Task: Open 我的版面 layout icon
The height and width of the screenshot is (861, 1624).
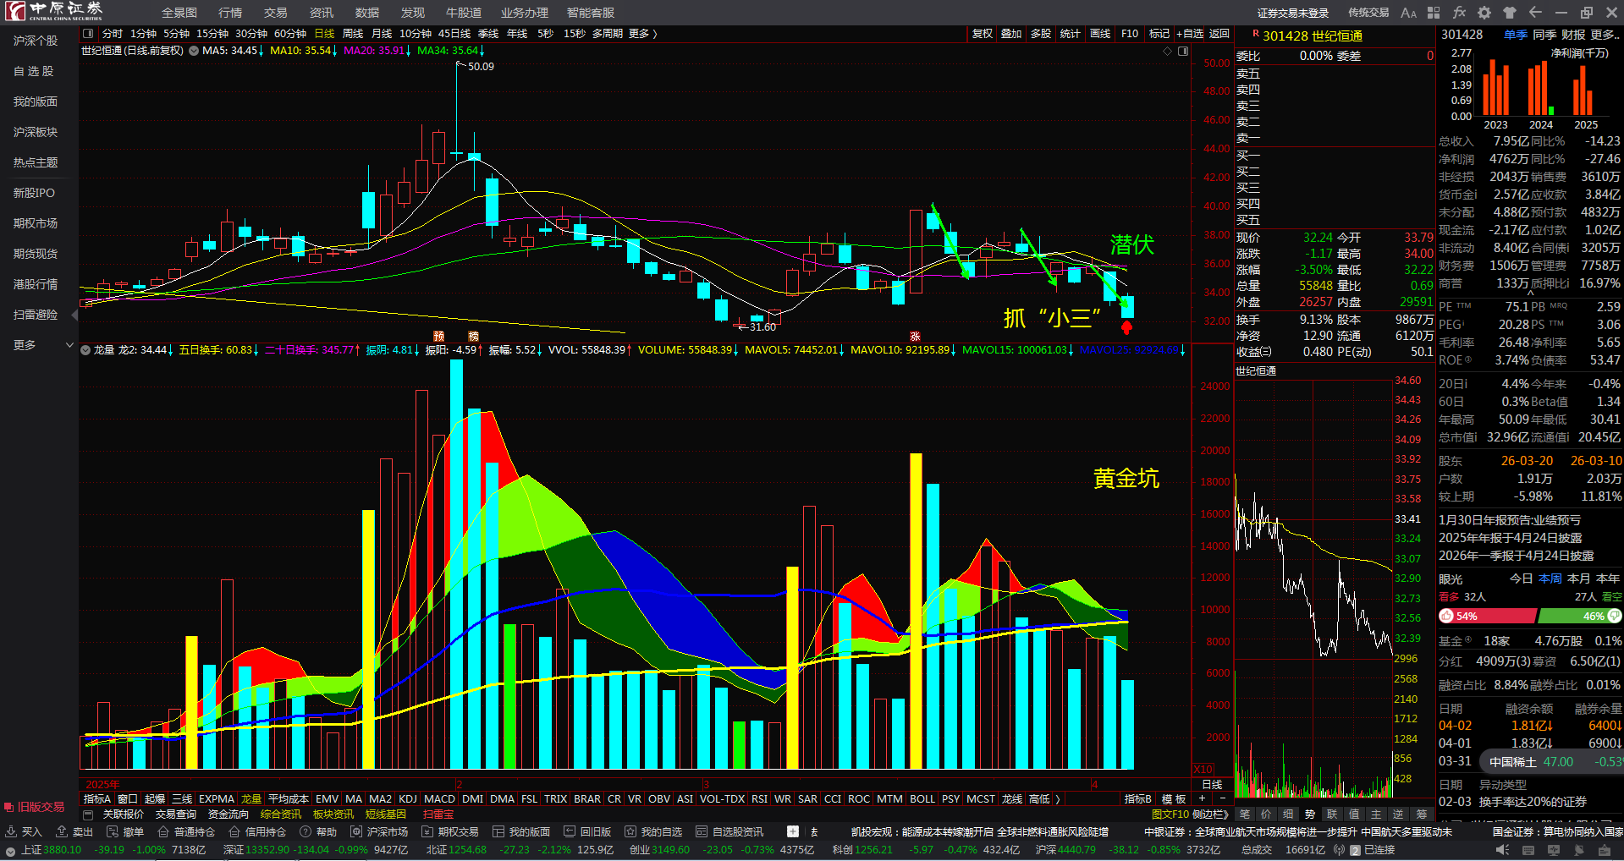Action: coord(521,831)
